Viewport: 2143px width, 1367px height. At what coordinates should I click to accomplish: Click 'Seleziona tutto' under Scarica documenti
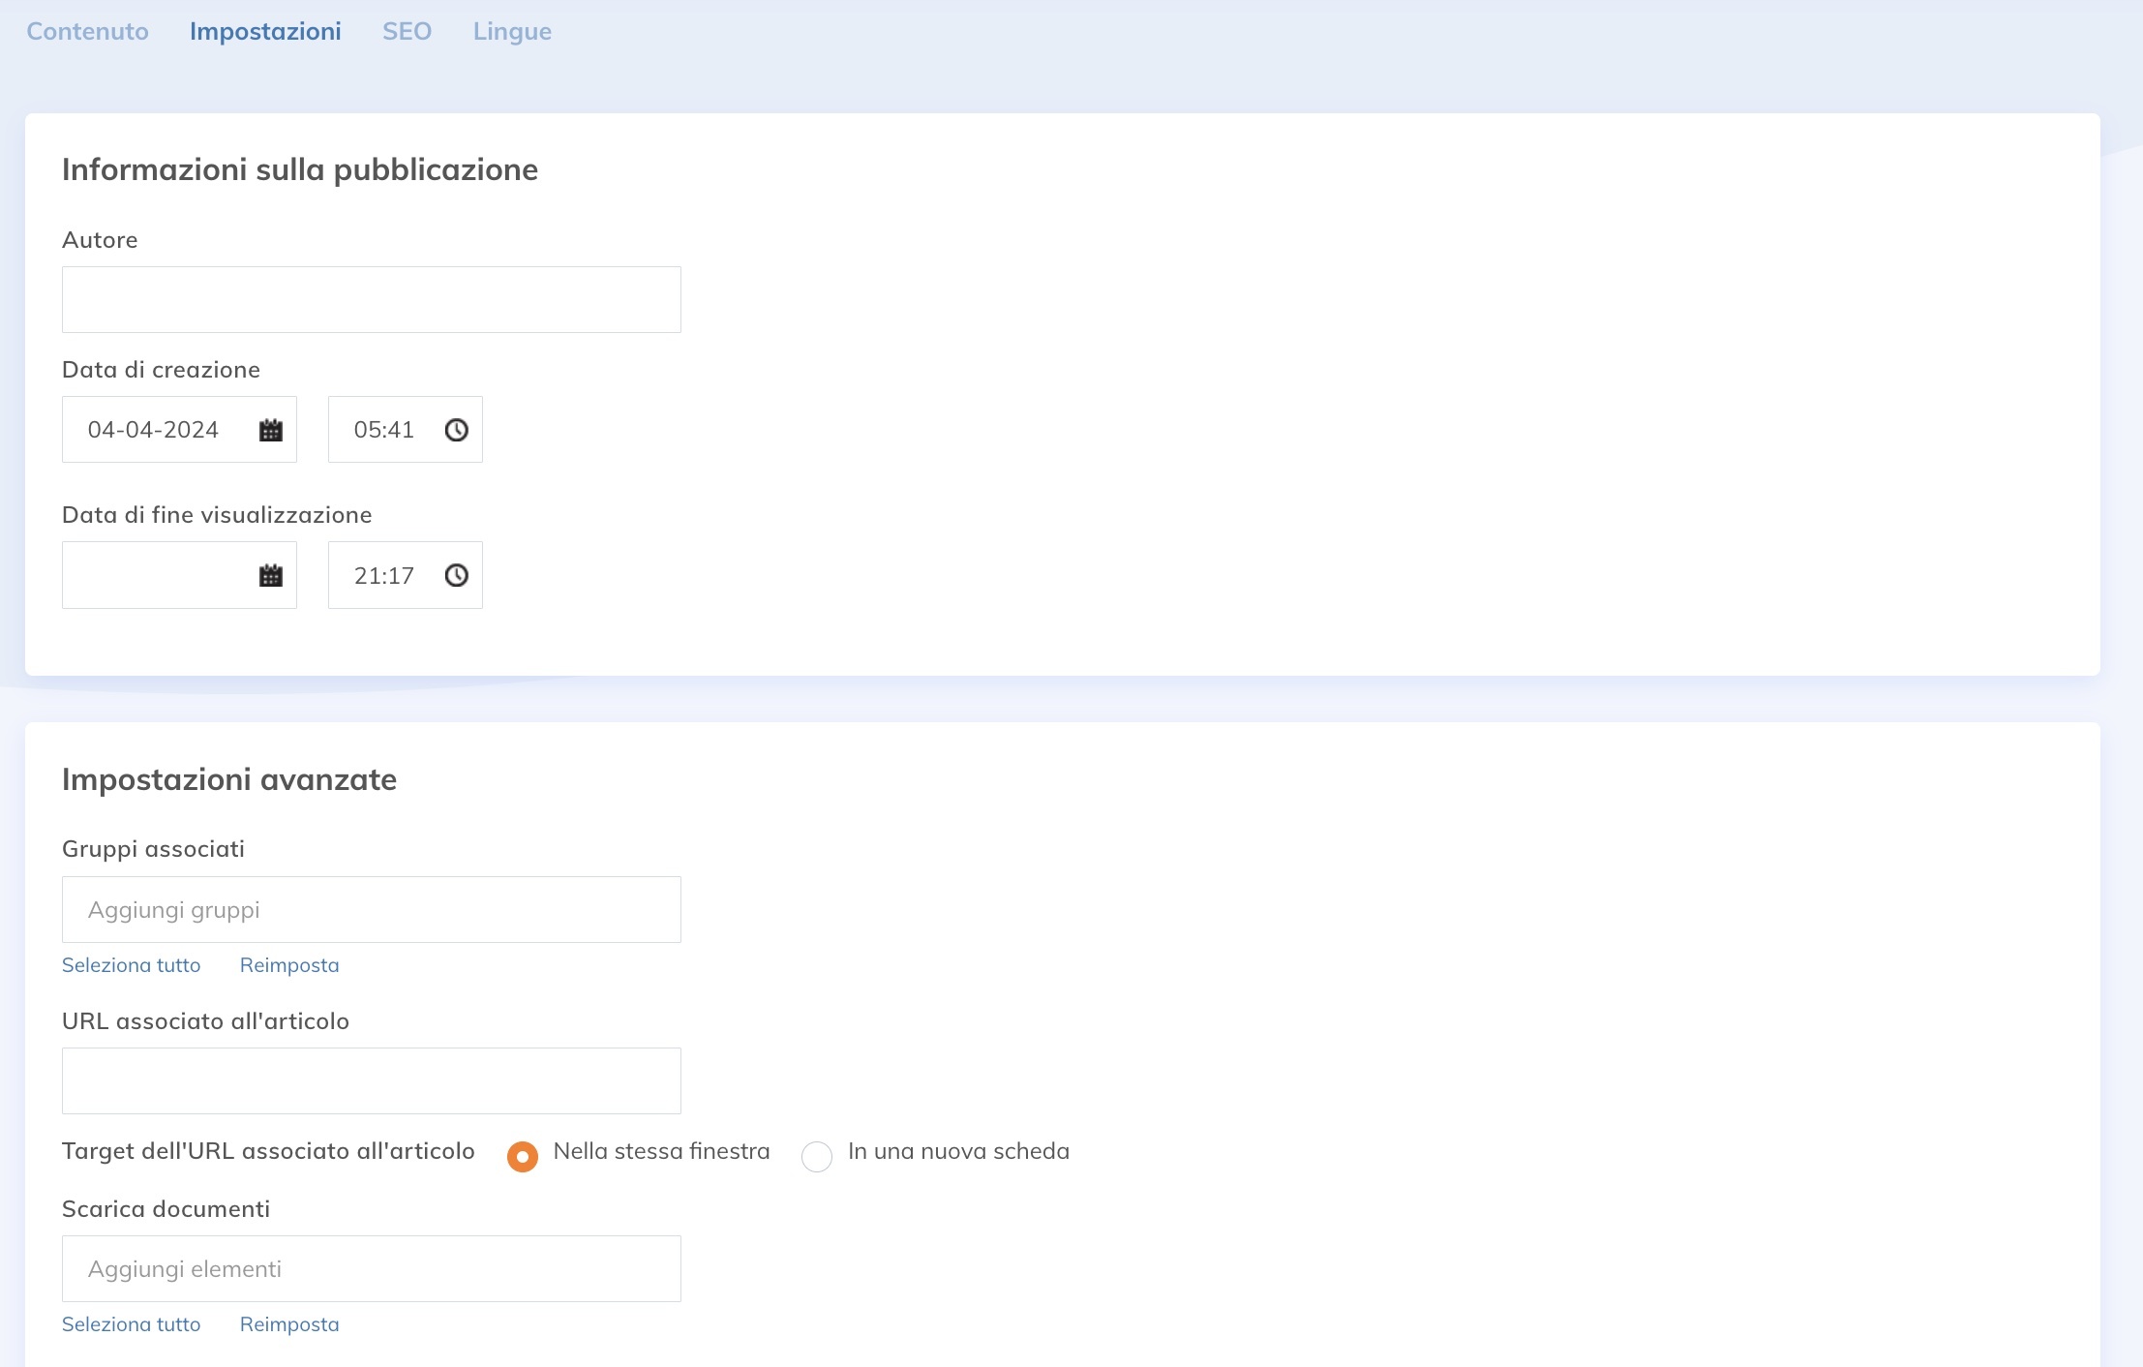click(131, 1324)
